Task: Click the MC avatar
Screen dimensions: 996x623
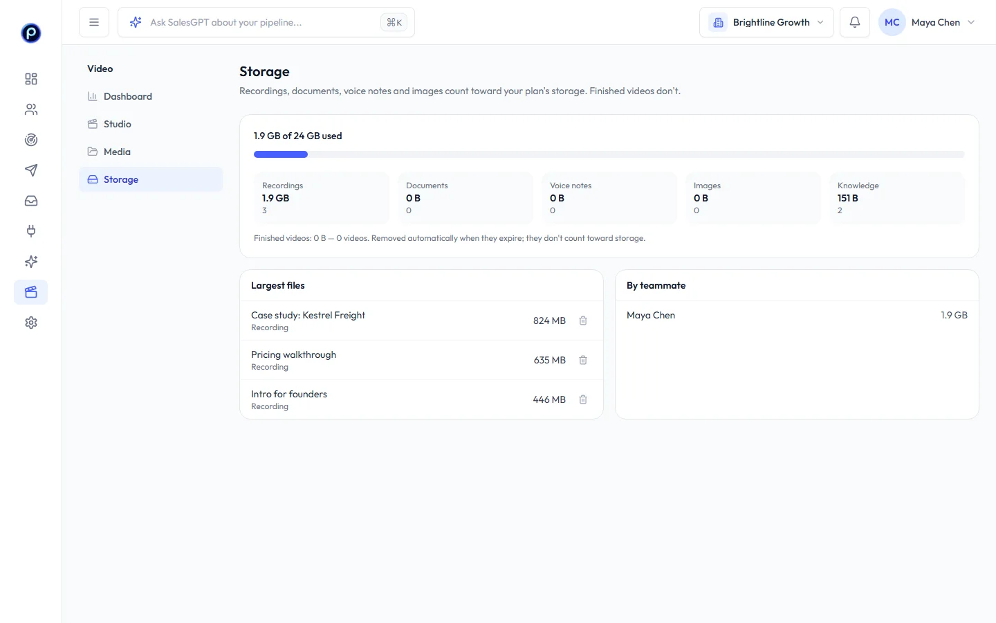Action: pos(892,22)
